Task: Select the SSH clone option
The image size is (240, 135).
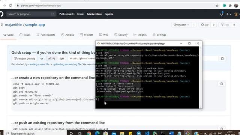Action: pos(61,58)
